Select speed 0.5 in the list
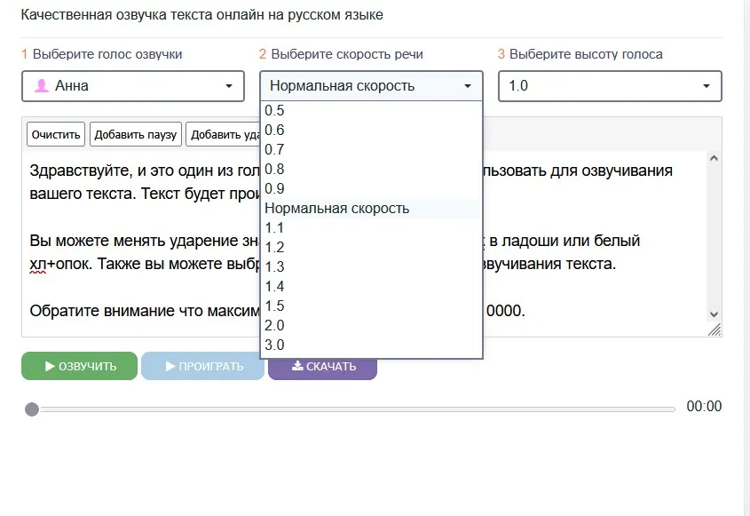The height and width of the screenshot is (516, 750). click(x=371, y=110)
